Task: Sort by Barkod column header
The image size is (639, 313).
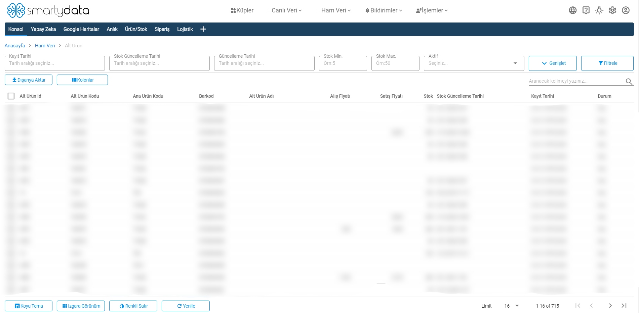Action: point(206,96)
